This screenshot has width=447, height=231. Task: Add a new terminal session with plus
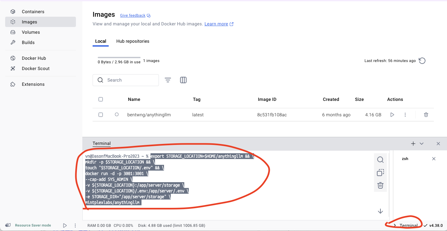tap(413, 144)
